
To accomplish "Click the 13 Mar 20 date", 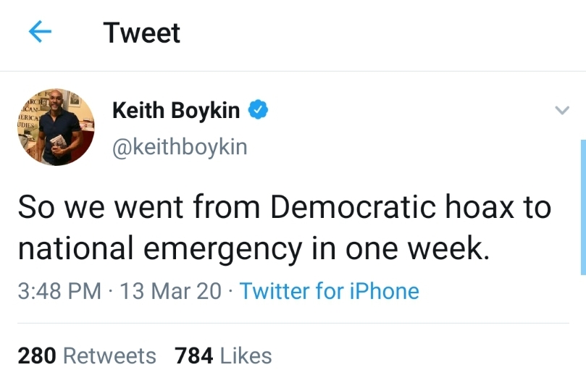I will click(x=171, y=291).
